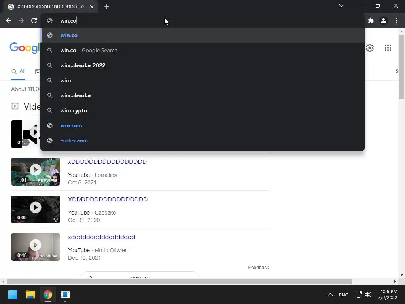Open Google search settings gear icon

tap(370, 48)
